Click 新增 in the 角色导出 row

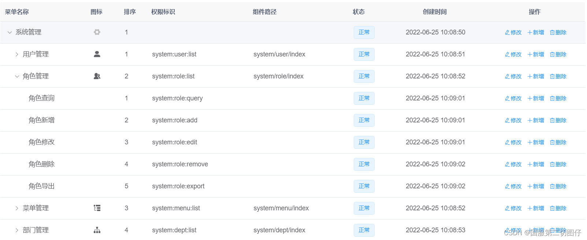click(x=536, y=186)
